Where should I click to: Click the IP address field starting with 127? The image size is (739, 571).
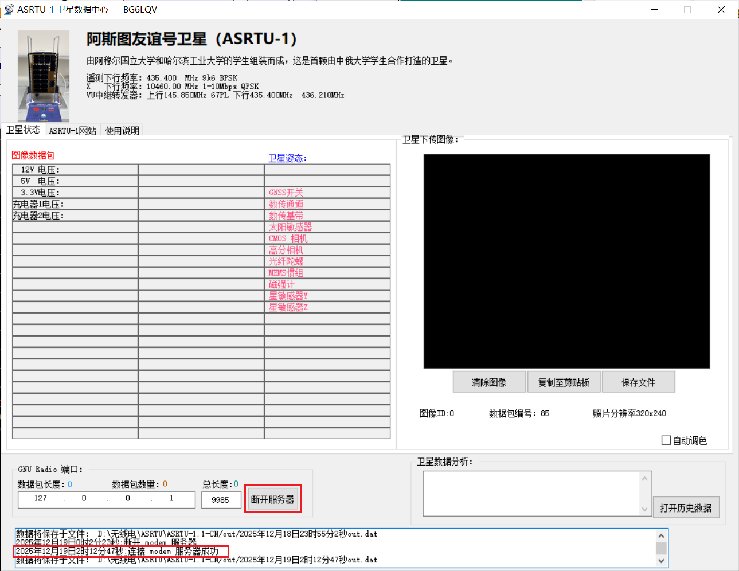(41, 499)
